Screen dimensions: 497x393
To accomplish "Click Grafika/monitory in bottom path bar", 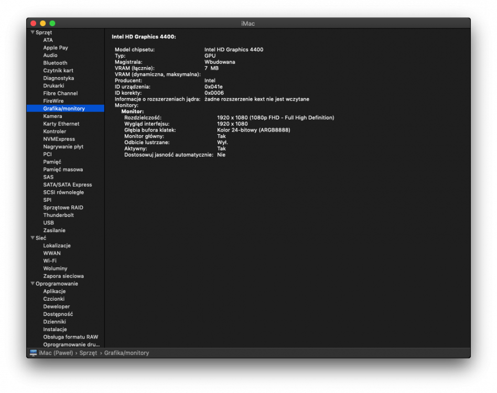I will pos(126,353).
